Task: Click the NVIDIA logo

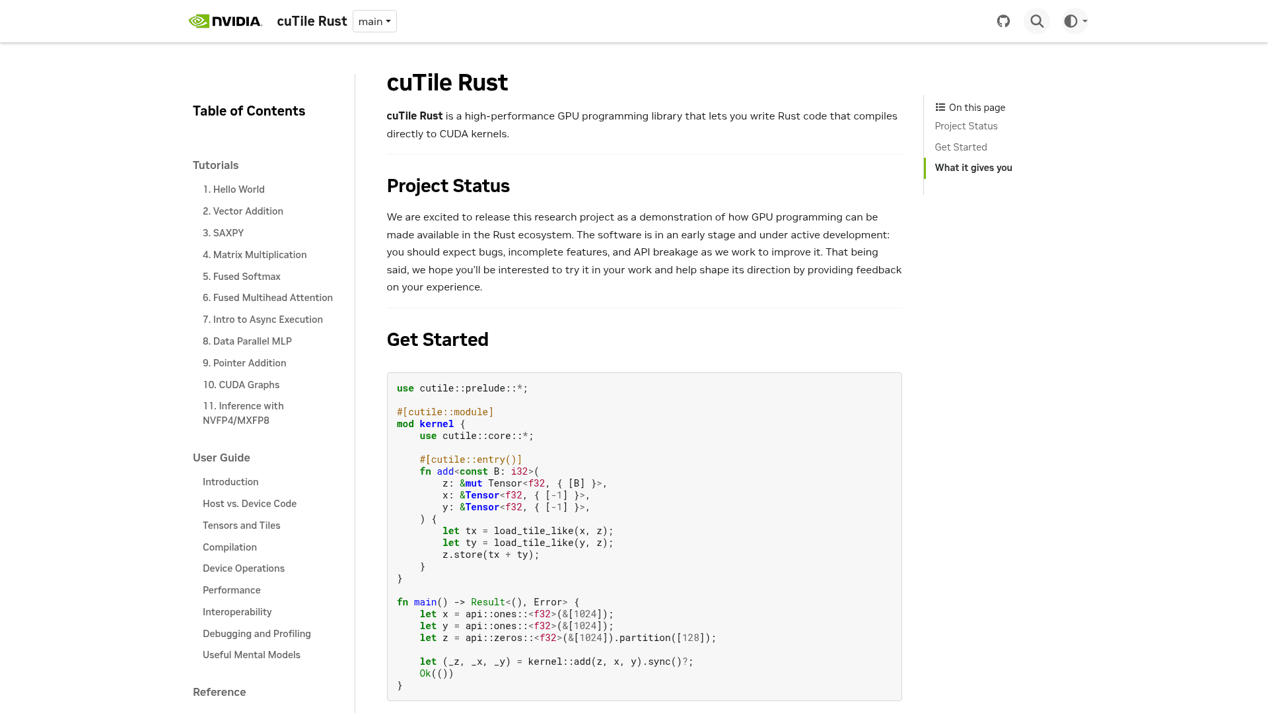Action: tap(225, 21)
